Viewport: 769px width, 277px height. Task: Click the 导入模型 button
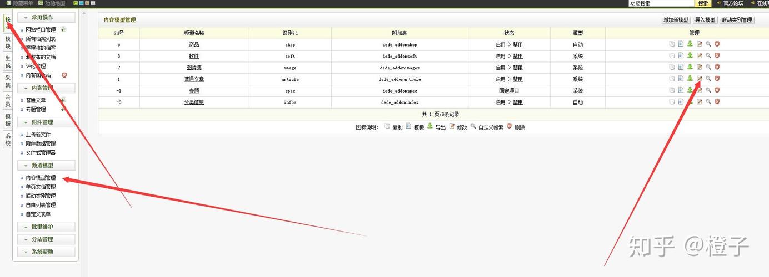coord(705,20)
